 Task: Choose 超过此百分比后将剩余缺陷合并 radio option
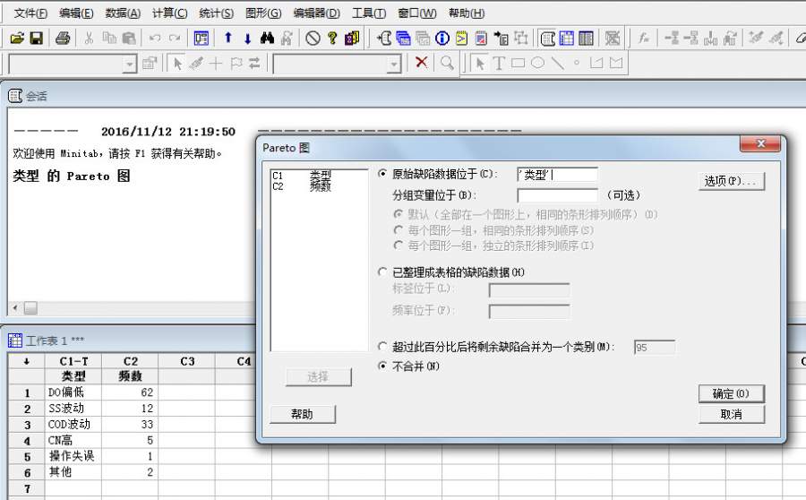click(382, 347)
